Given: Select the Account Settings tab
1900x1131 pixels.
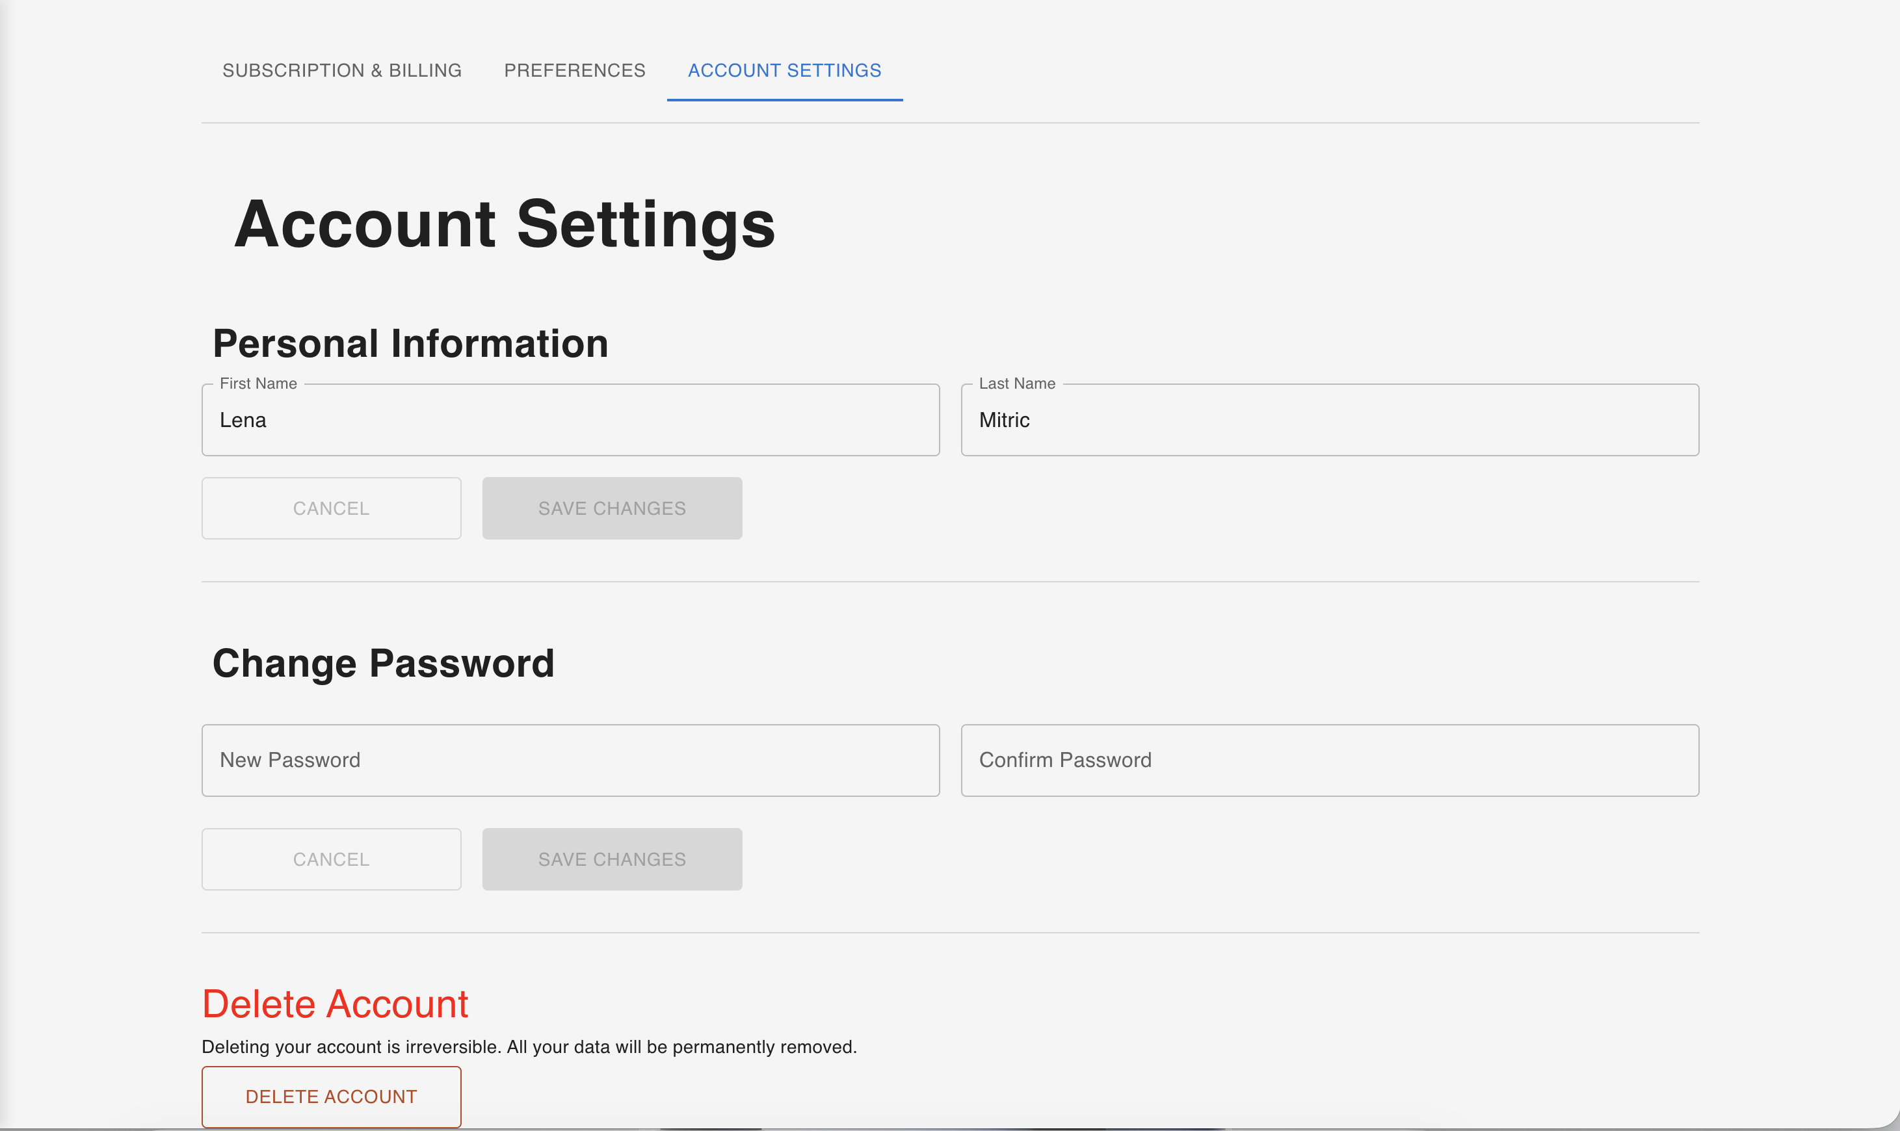Looking at the screenshot, I should [784, 70].
